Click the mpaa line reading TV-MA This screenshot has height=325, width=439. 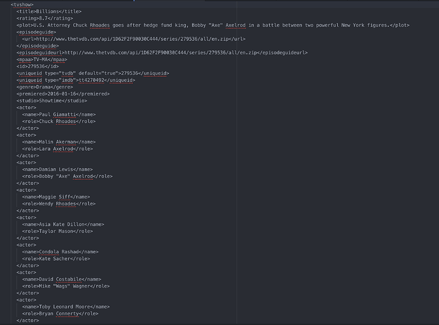[42, 59]
